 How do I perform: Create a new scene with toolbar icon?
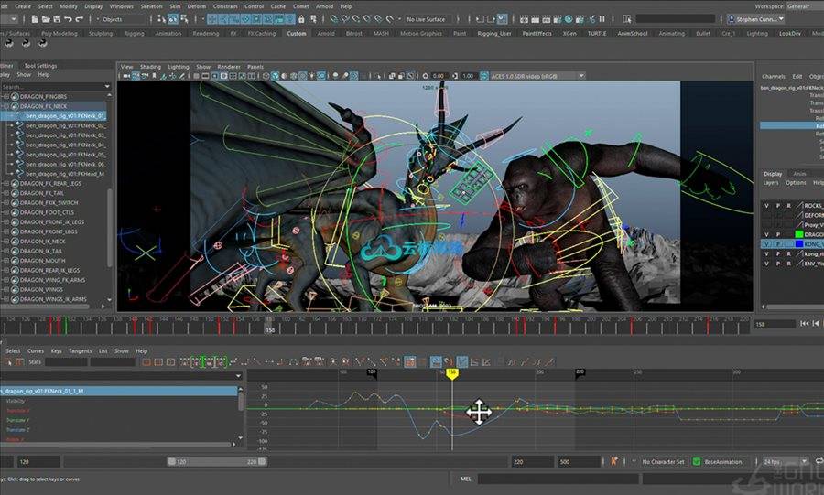click(x=34, y=19)
